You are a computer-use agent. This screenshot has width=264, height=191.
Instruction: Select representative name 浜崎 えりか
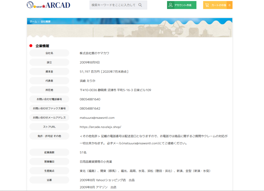point(87,81)
